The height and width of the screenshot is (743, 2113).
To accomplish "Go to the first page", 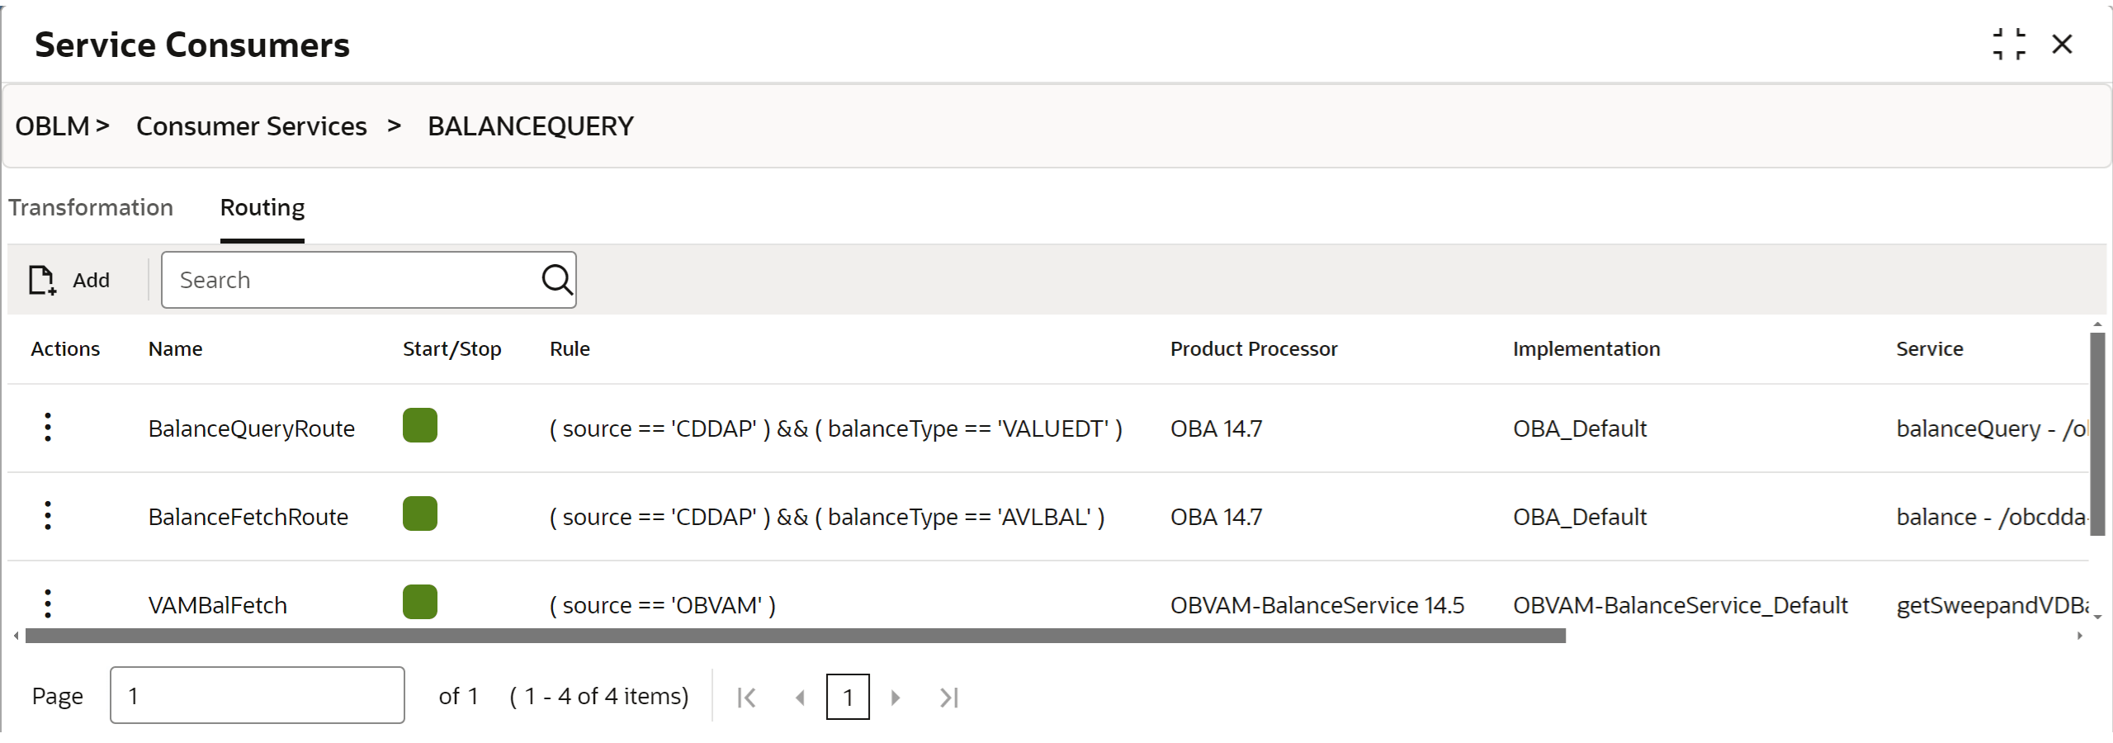I will point(746,698).
